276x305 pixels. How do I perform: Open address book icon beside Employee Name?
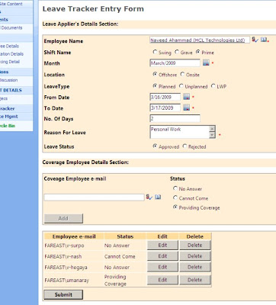(264, 40)
